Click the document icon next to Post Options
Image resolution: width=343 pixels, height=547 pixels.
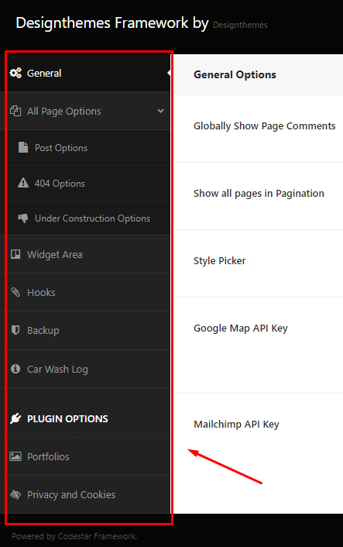23,147
